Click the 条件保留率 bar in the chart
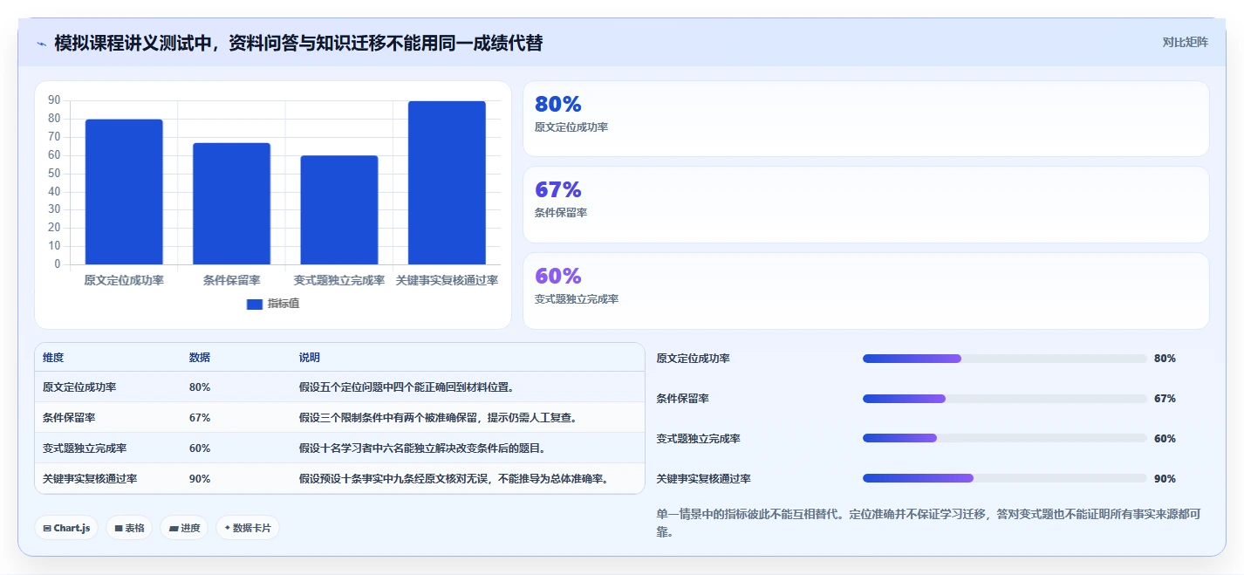This screenshot has height=575, width=1244. pos(231,203)
